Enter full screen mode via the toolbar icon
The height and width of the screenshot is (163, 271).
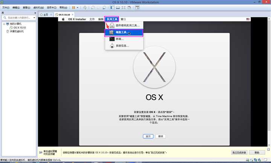(x=123, y=8)
